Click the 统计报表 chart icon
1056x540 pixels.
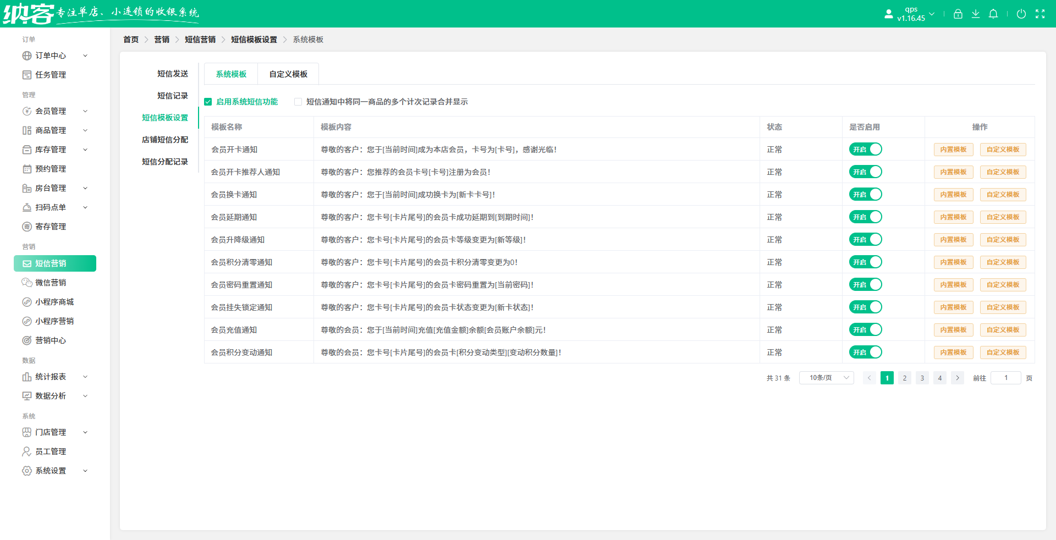coord(27,377)
